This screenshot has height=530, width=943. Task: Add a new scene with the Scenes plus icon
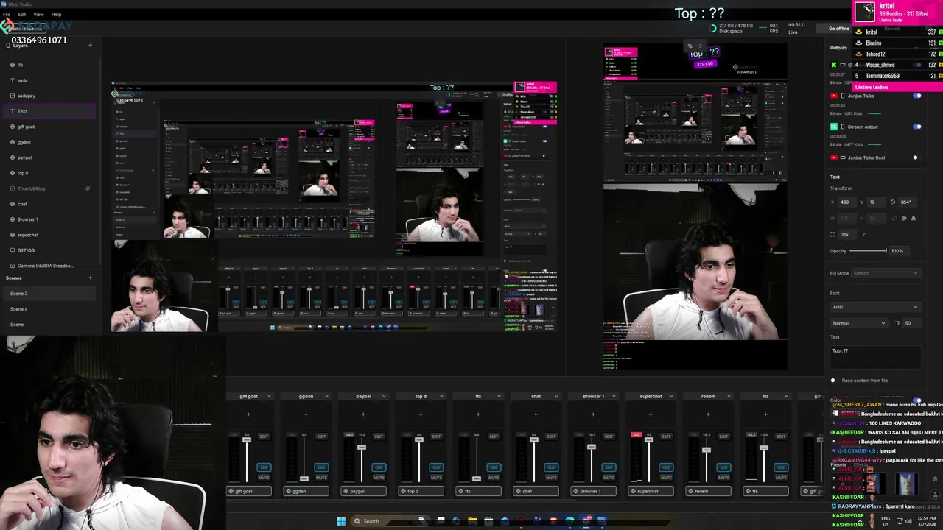[x=91, y=278]
